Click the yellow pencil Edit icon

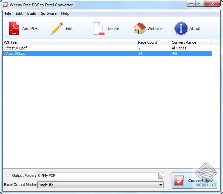click(x=57, y=29)
